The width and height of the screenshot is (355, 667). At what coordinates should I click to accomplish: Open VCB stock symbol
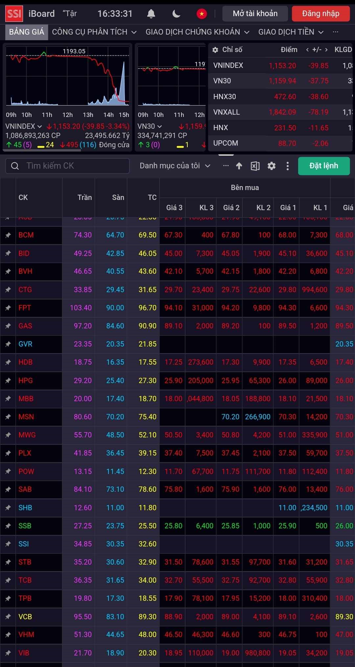tap(25, 617)
